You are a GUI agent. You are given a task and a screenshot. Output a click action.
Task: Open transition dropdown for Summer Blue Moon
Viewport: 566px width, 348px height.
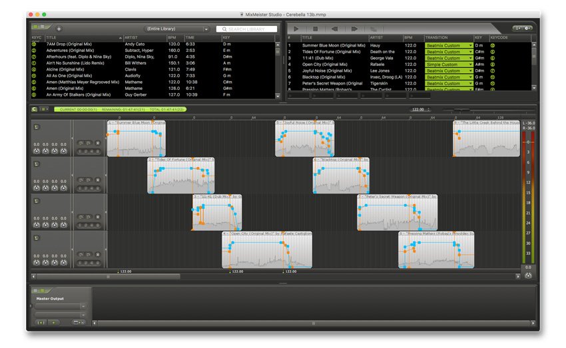(x=470, y=45)
